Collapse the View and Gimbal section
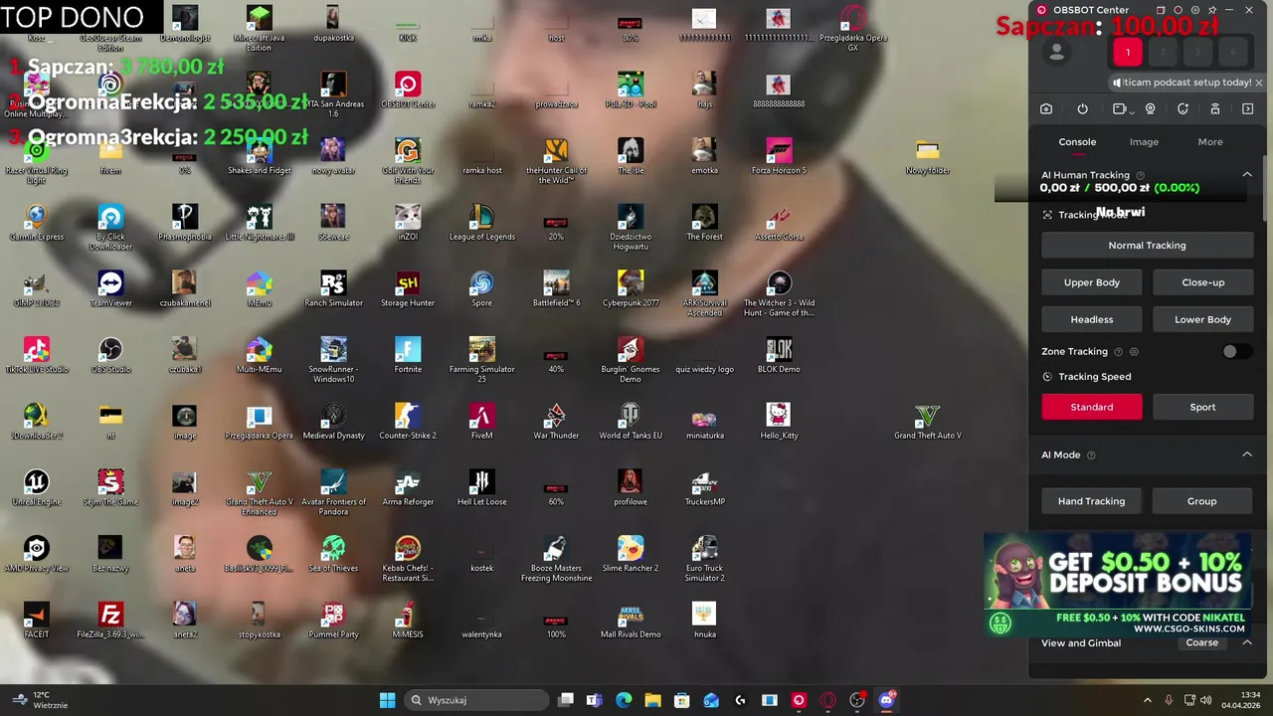Viewport: 1273px width, 716px height. (x=1246, y=642)
